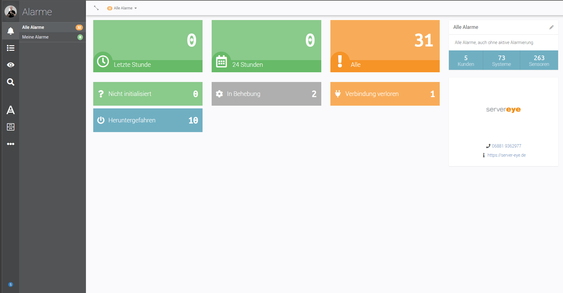The image size is (563, 293).
Task: Click the https://server-eye.de link
Action: coord(506,155)
